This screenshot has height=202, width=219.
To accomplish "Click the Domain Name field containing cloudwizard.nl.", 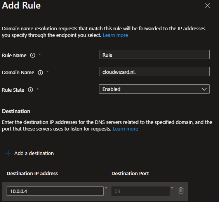I will point(154,71).
